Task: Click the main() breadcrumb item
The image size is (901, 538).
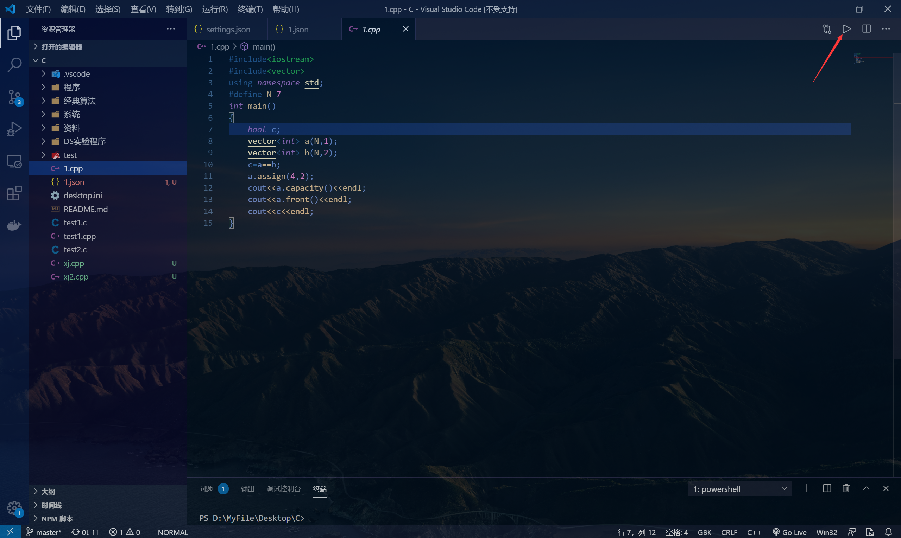Action: click(x=258, y=47)
